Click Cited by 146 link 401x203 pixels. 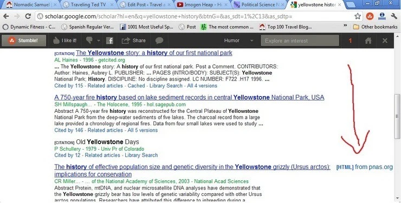[x=68, y=130]
